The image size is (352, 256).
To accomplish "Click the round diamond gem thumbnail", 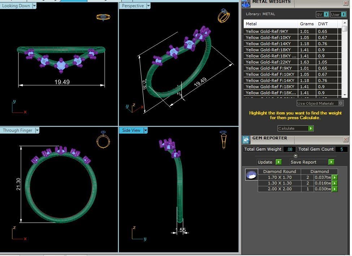I will click(x=251, y=175).
